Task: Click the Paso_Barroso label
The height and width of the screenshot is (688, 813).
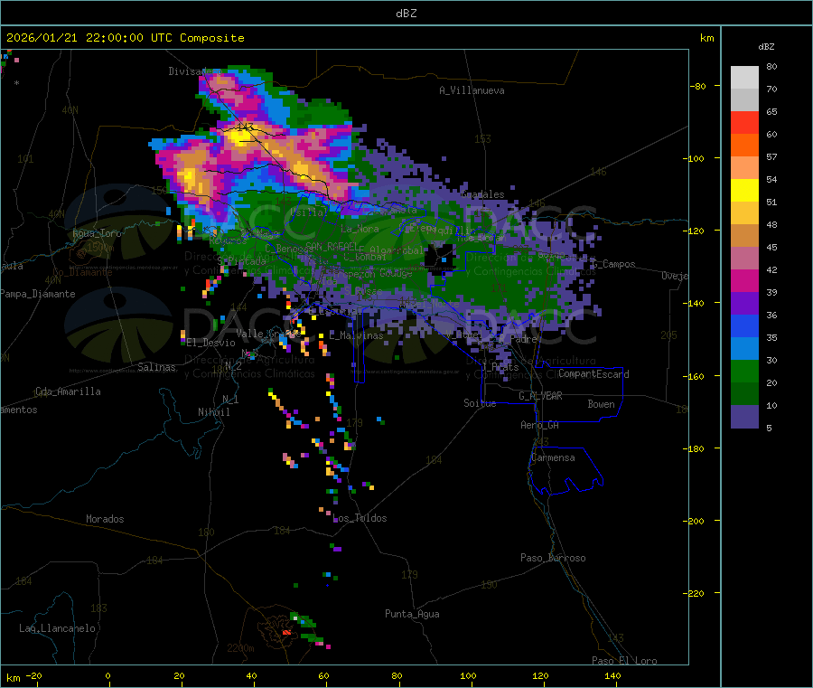Action: click(553, 558)
